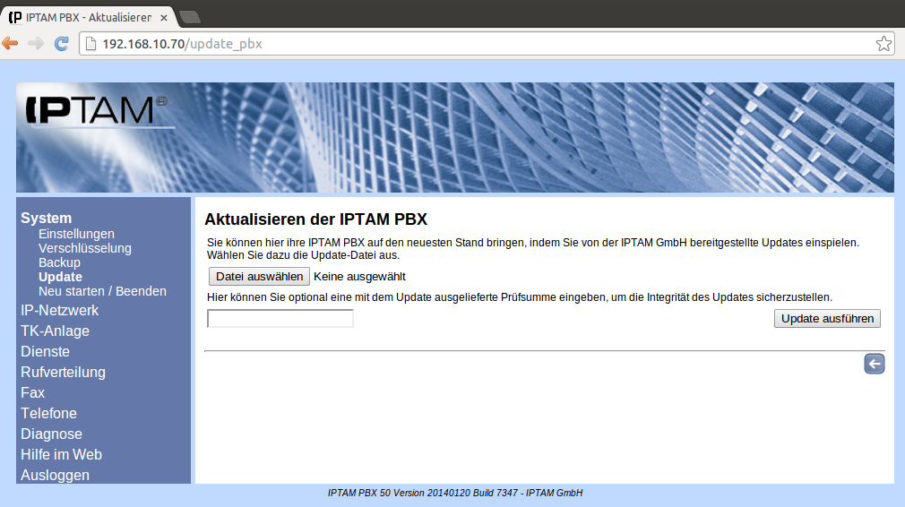Click Ausloggen to log out

pyautogui.click(x=55, y=476)
